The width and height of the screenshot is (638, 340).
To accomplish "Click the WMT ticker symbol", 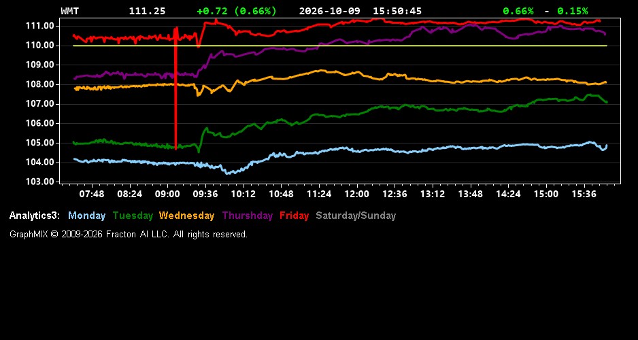I will pyautogui.click(x=69, y=12).
